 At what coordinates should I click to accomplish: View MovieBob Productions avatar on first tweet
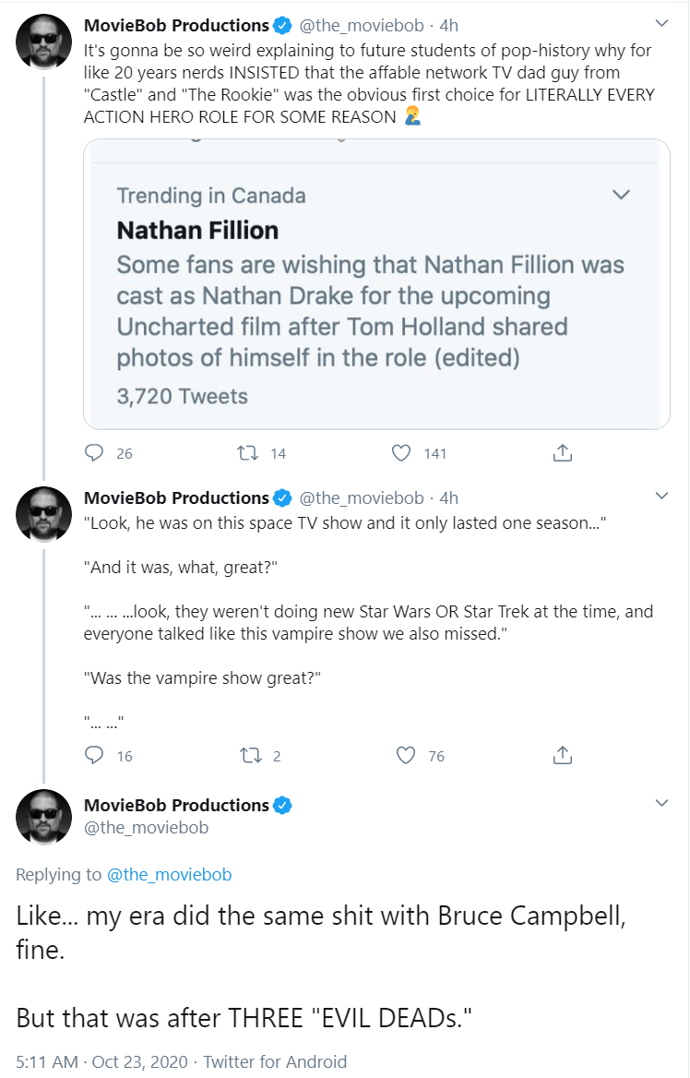click(x=44, y=42)
